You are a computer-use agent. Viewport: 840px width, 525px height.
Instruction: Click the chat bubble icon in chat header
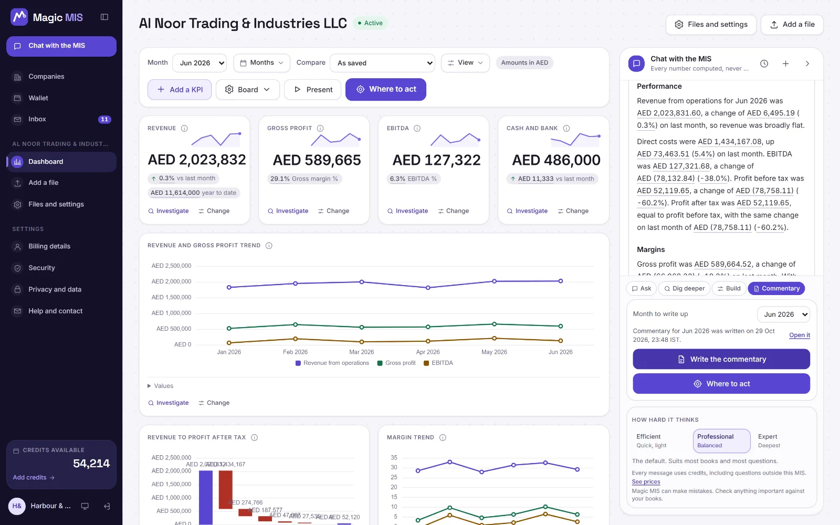(637, 64)
